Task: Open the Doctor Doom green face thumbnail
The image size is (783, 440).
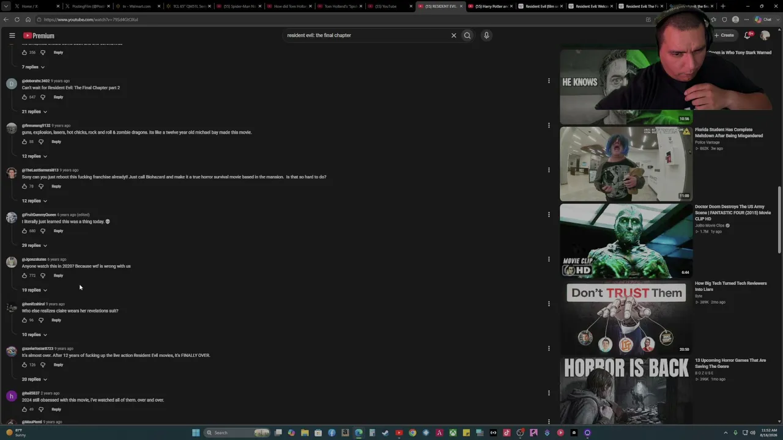Action: coord(626,241)
